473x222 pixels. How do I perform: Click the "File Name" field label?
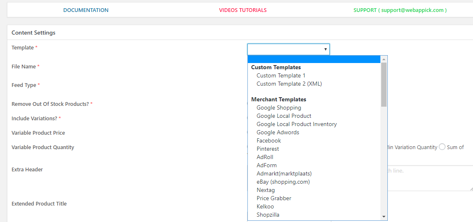click(x=23, y=66)
